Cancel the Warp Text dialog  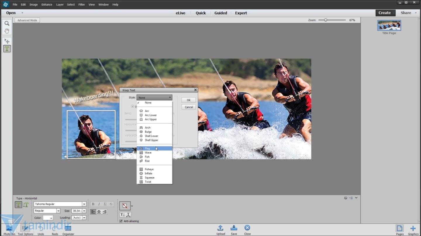tap(189, 107)
